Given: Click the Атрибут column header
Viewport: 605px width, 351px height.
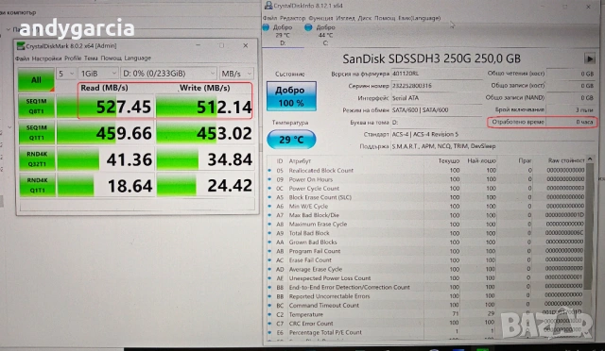Looking at the screenshot, I should (300, 161).
